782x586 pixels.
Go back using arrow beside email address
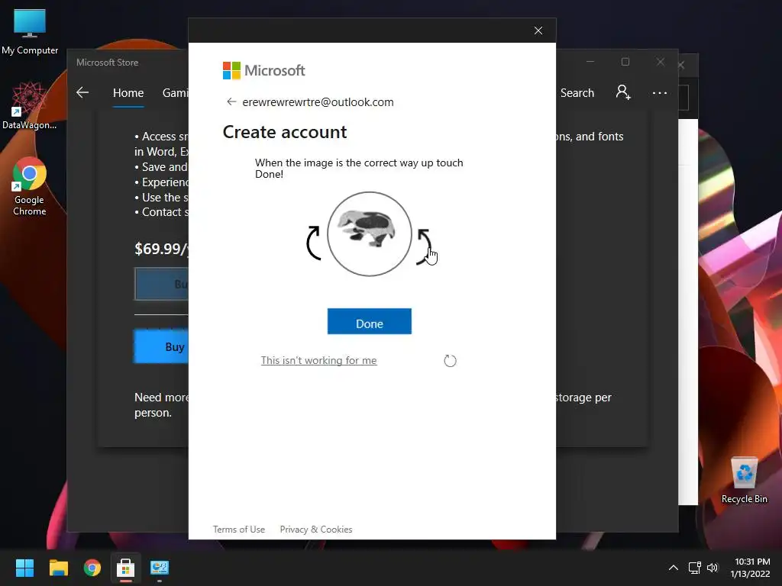point(231,101)
